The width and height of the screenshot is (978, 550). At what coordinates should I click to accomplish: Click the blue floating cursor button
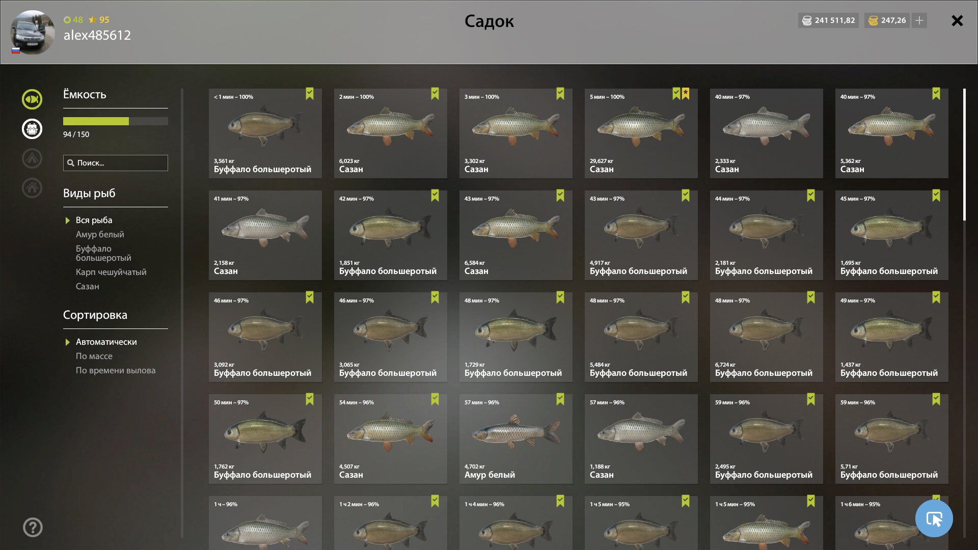pos(934,518)
